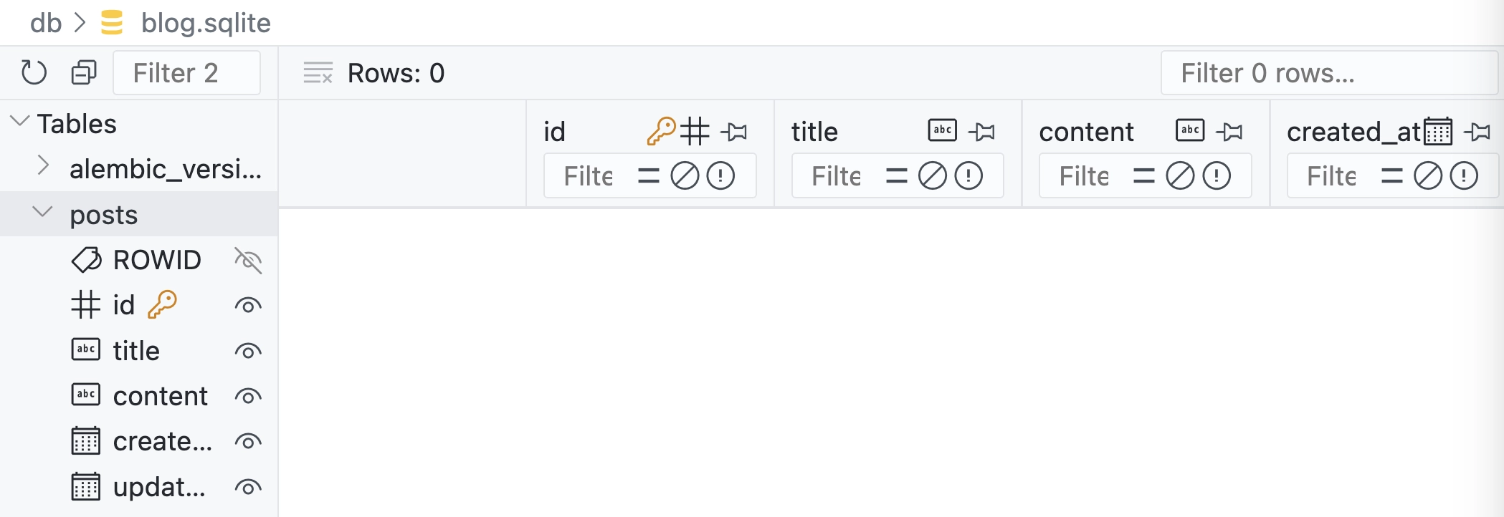Click the clear filters icon beside Rows

tap(318, 72)
